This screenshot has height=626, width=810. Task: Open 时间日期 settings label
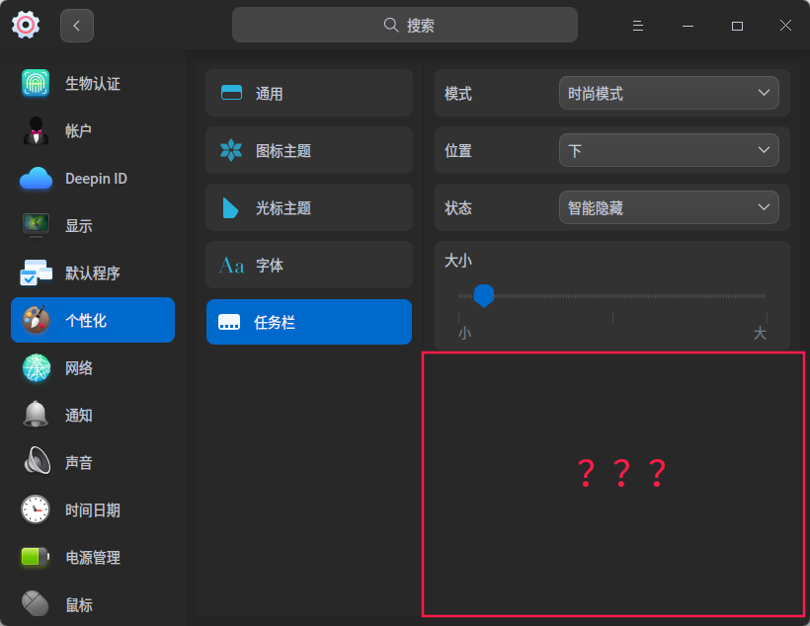click(93, 510)
